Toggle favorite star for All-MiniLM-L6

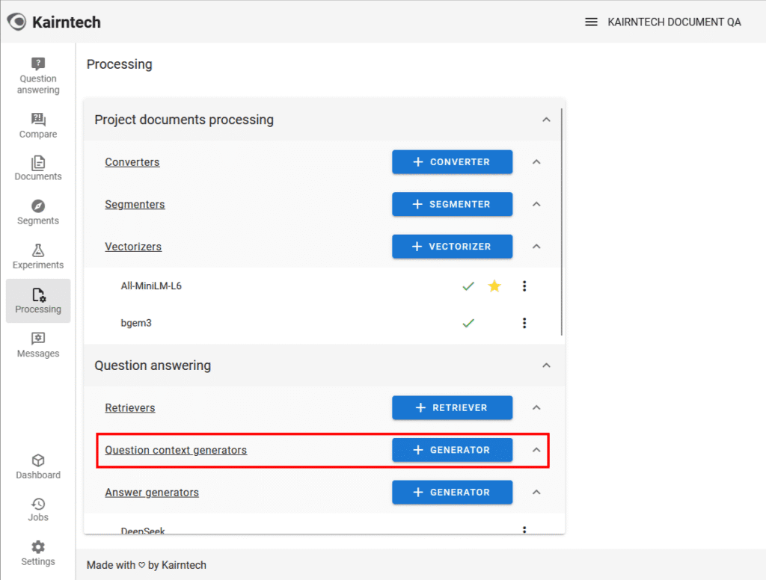[x=494, y=286]
